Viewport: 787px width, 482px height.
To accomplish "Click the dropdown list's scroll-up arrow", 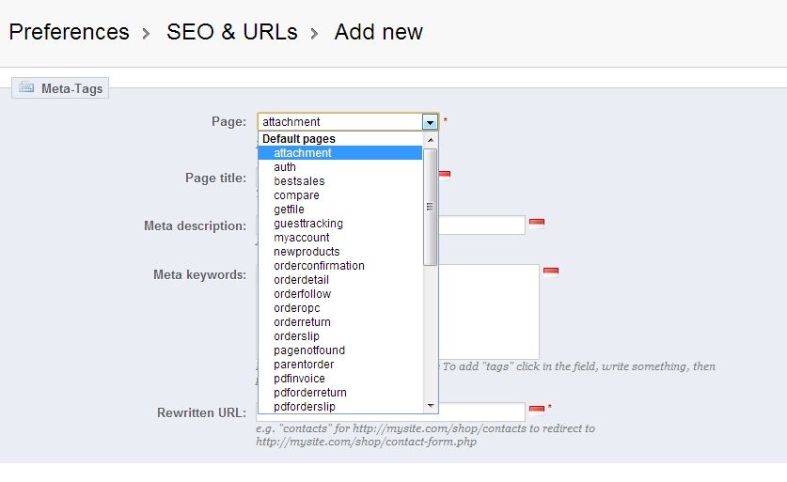I will pyautogui.click(x=431, y=139).
